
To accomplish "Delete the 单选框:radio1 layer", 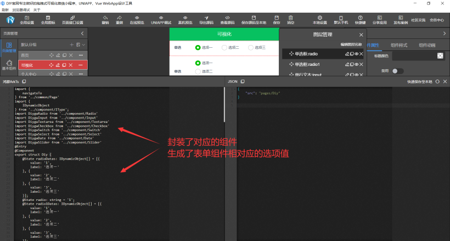I will coord(361,64).
